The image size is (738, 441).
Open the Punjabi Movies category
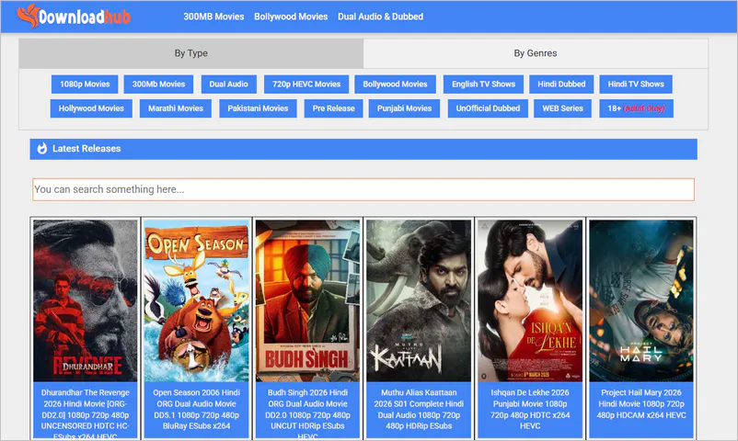(404, 108)
